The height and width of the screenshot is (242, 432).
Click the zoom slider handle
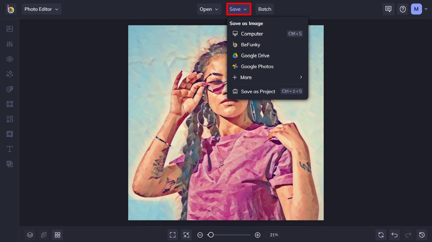(x=211, y=235)
